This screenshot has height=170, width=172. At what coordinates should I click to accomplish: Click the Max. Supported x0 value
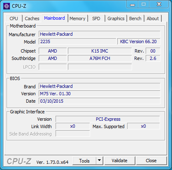(x=144, y=126)
